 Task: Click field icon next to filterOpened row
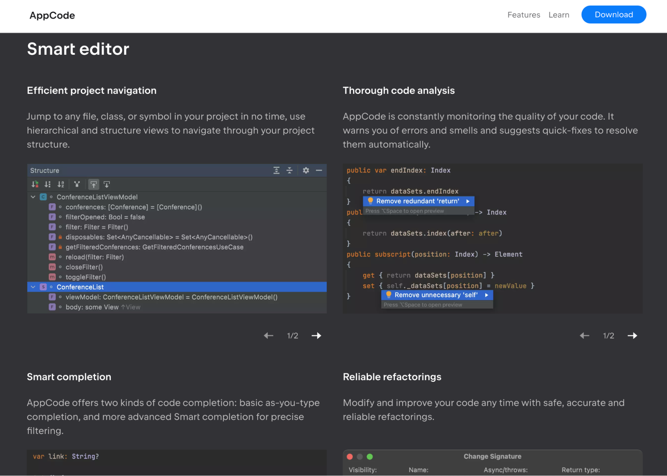pyautogui.click(x=52, y=217)
